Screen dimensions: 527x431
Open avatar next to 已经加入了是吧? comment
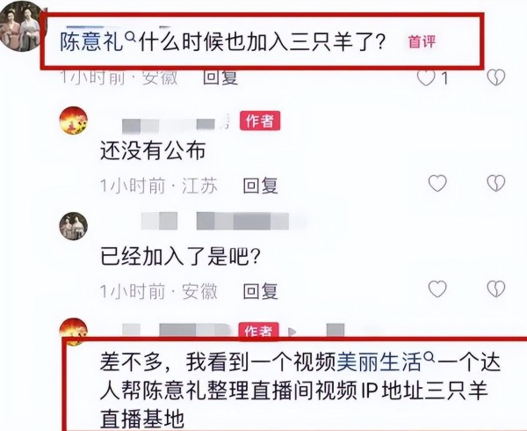(x=73, y=226)
